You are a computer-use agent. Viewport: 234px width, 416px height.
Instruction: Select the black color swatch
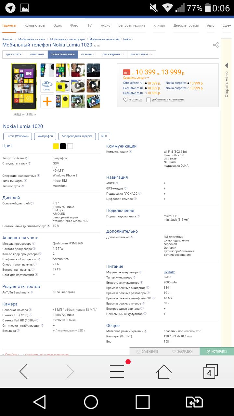[63, 146]
